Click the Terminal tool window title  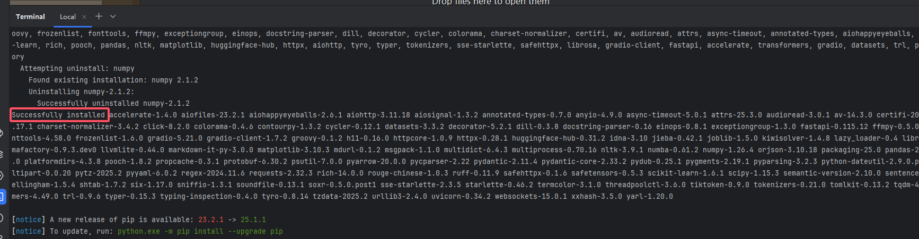[x=30, y=17]
